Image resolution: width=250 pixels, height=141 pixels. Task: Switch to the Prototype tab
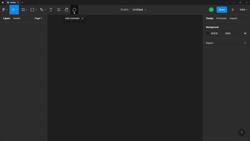pyautogui.click(x=221, y=18)
